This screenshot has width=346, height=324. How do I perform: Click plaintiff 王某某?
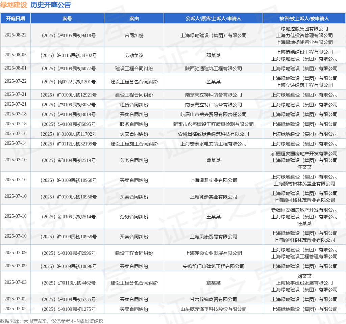click(214, 217)
